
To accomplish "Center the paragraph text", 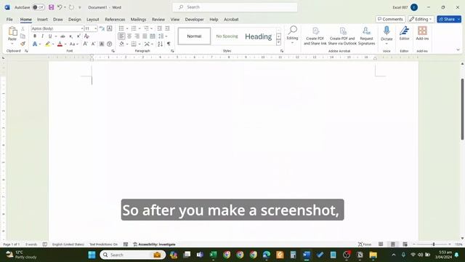I will click(x=129, y=36).
